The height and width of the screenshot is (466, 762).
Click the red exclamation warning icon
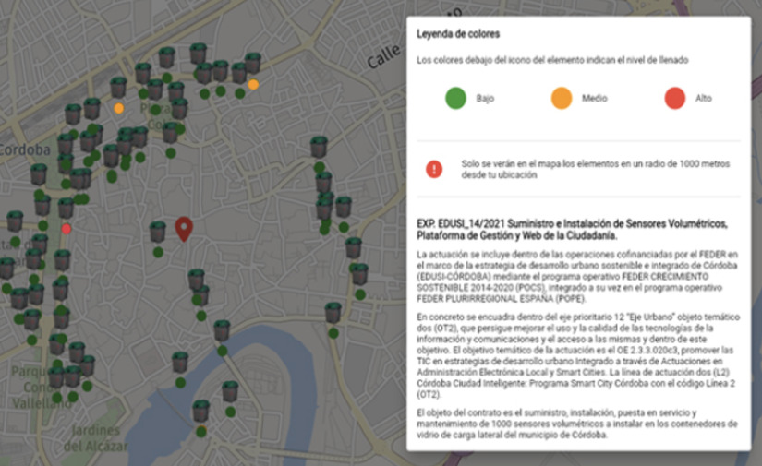click(434, 169)
